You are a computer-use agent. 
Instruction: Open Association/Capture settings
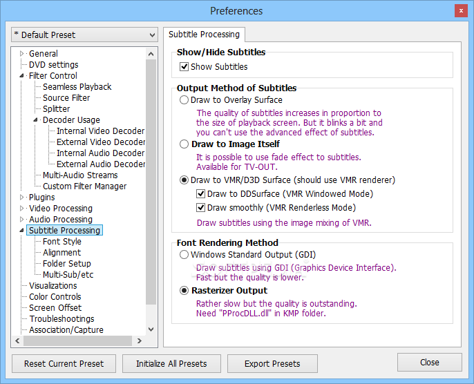[66, 330]
